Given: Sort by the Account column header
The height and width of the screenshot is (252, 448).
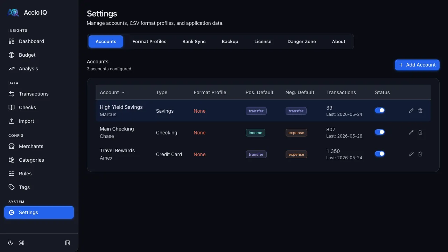Looking at the screenshot, I should (x=112, y=92).
